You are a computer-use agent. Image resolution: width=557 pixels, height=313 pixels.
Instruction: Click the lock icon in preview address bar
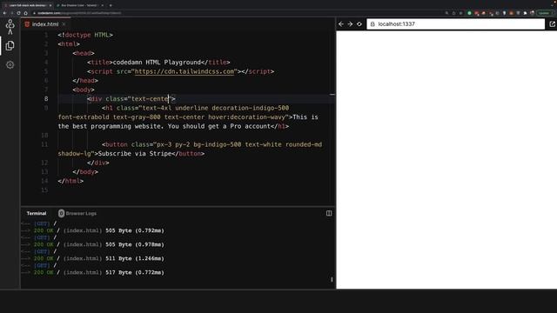click(372, 24)
